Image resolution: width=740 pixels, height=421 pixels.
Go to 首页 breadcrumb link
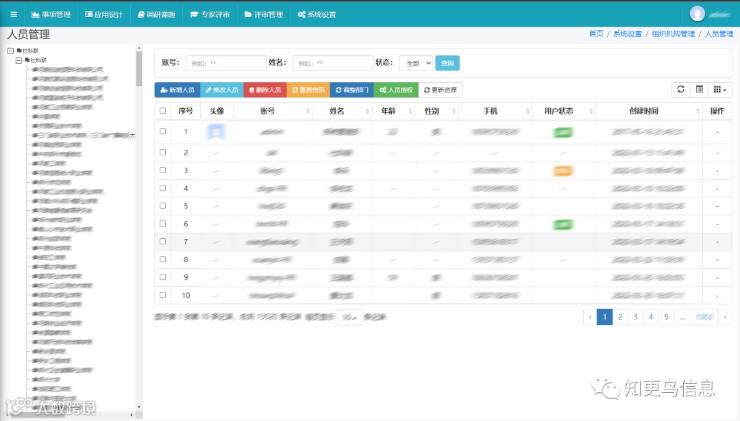596,34
